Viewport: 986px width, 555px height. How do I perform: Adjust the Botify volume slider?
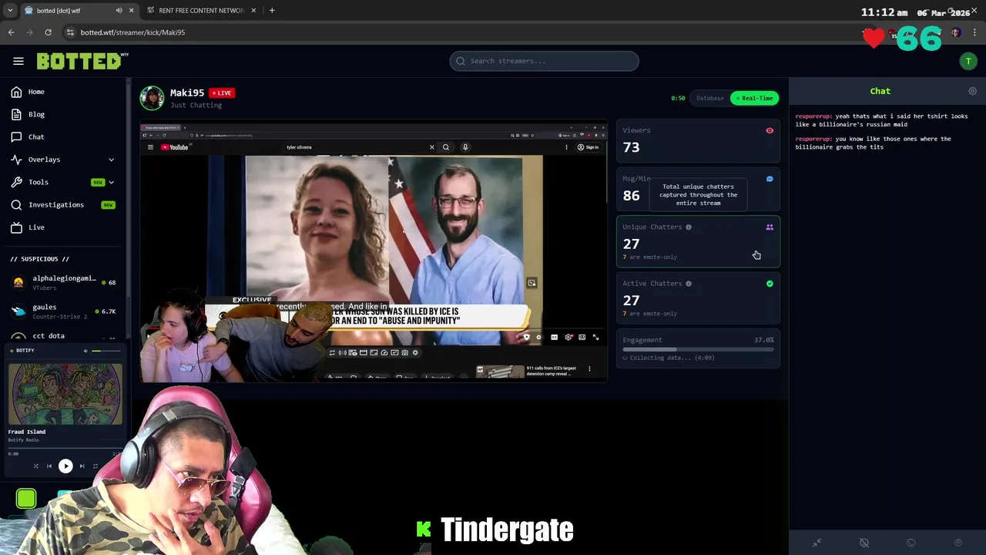tap(106, 351)
